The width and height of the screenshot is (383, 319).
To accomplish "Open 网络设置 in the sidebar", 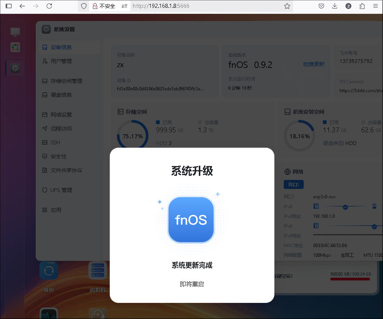I will pyautogui.click(x=70, y=115).
